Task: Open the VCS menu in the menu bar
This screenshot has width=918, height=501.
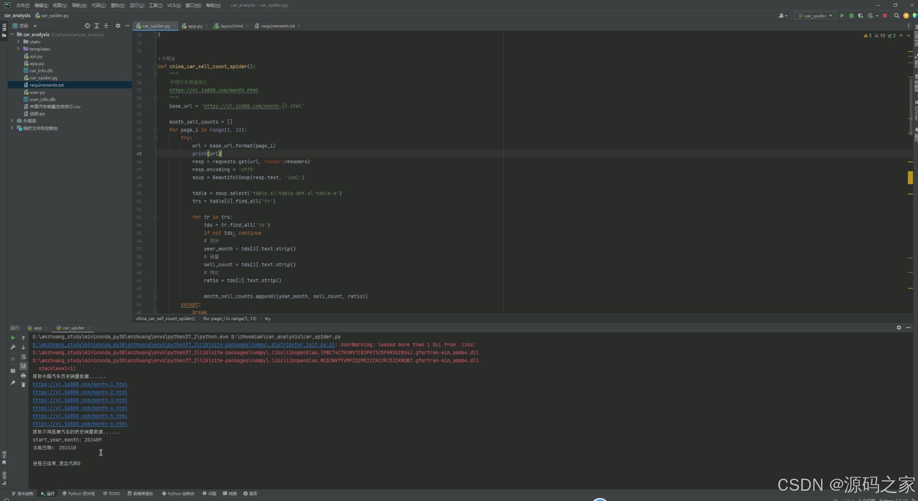Action: pos(174,5)
